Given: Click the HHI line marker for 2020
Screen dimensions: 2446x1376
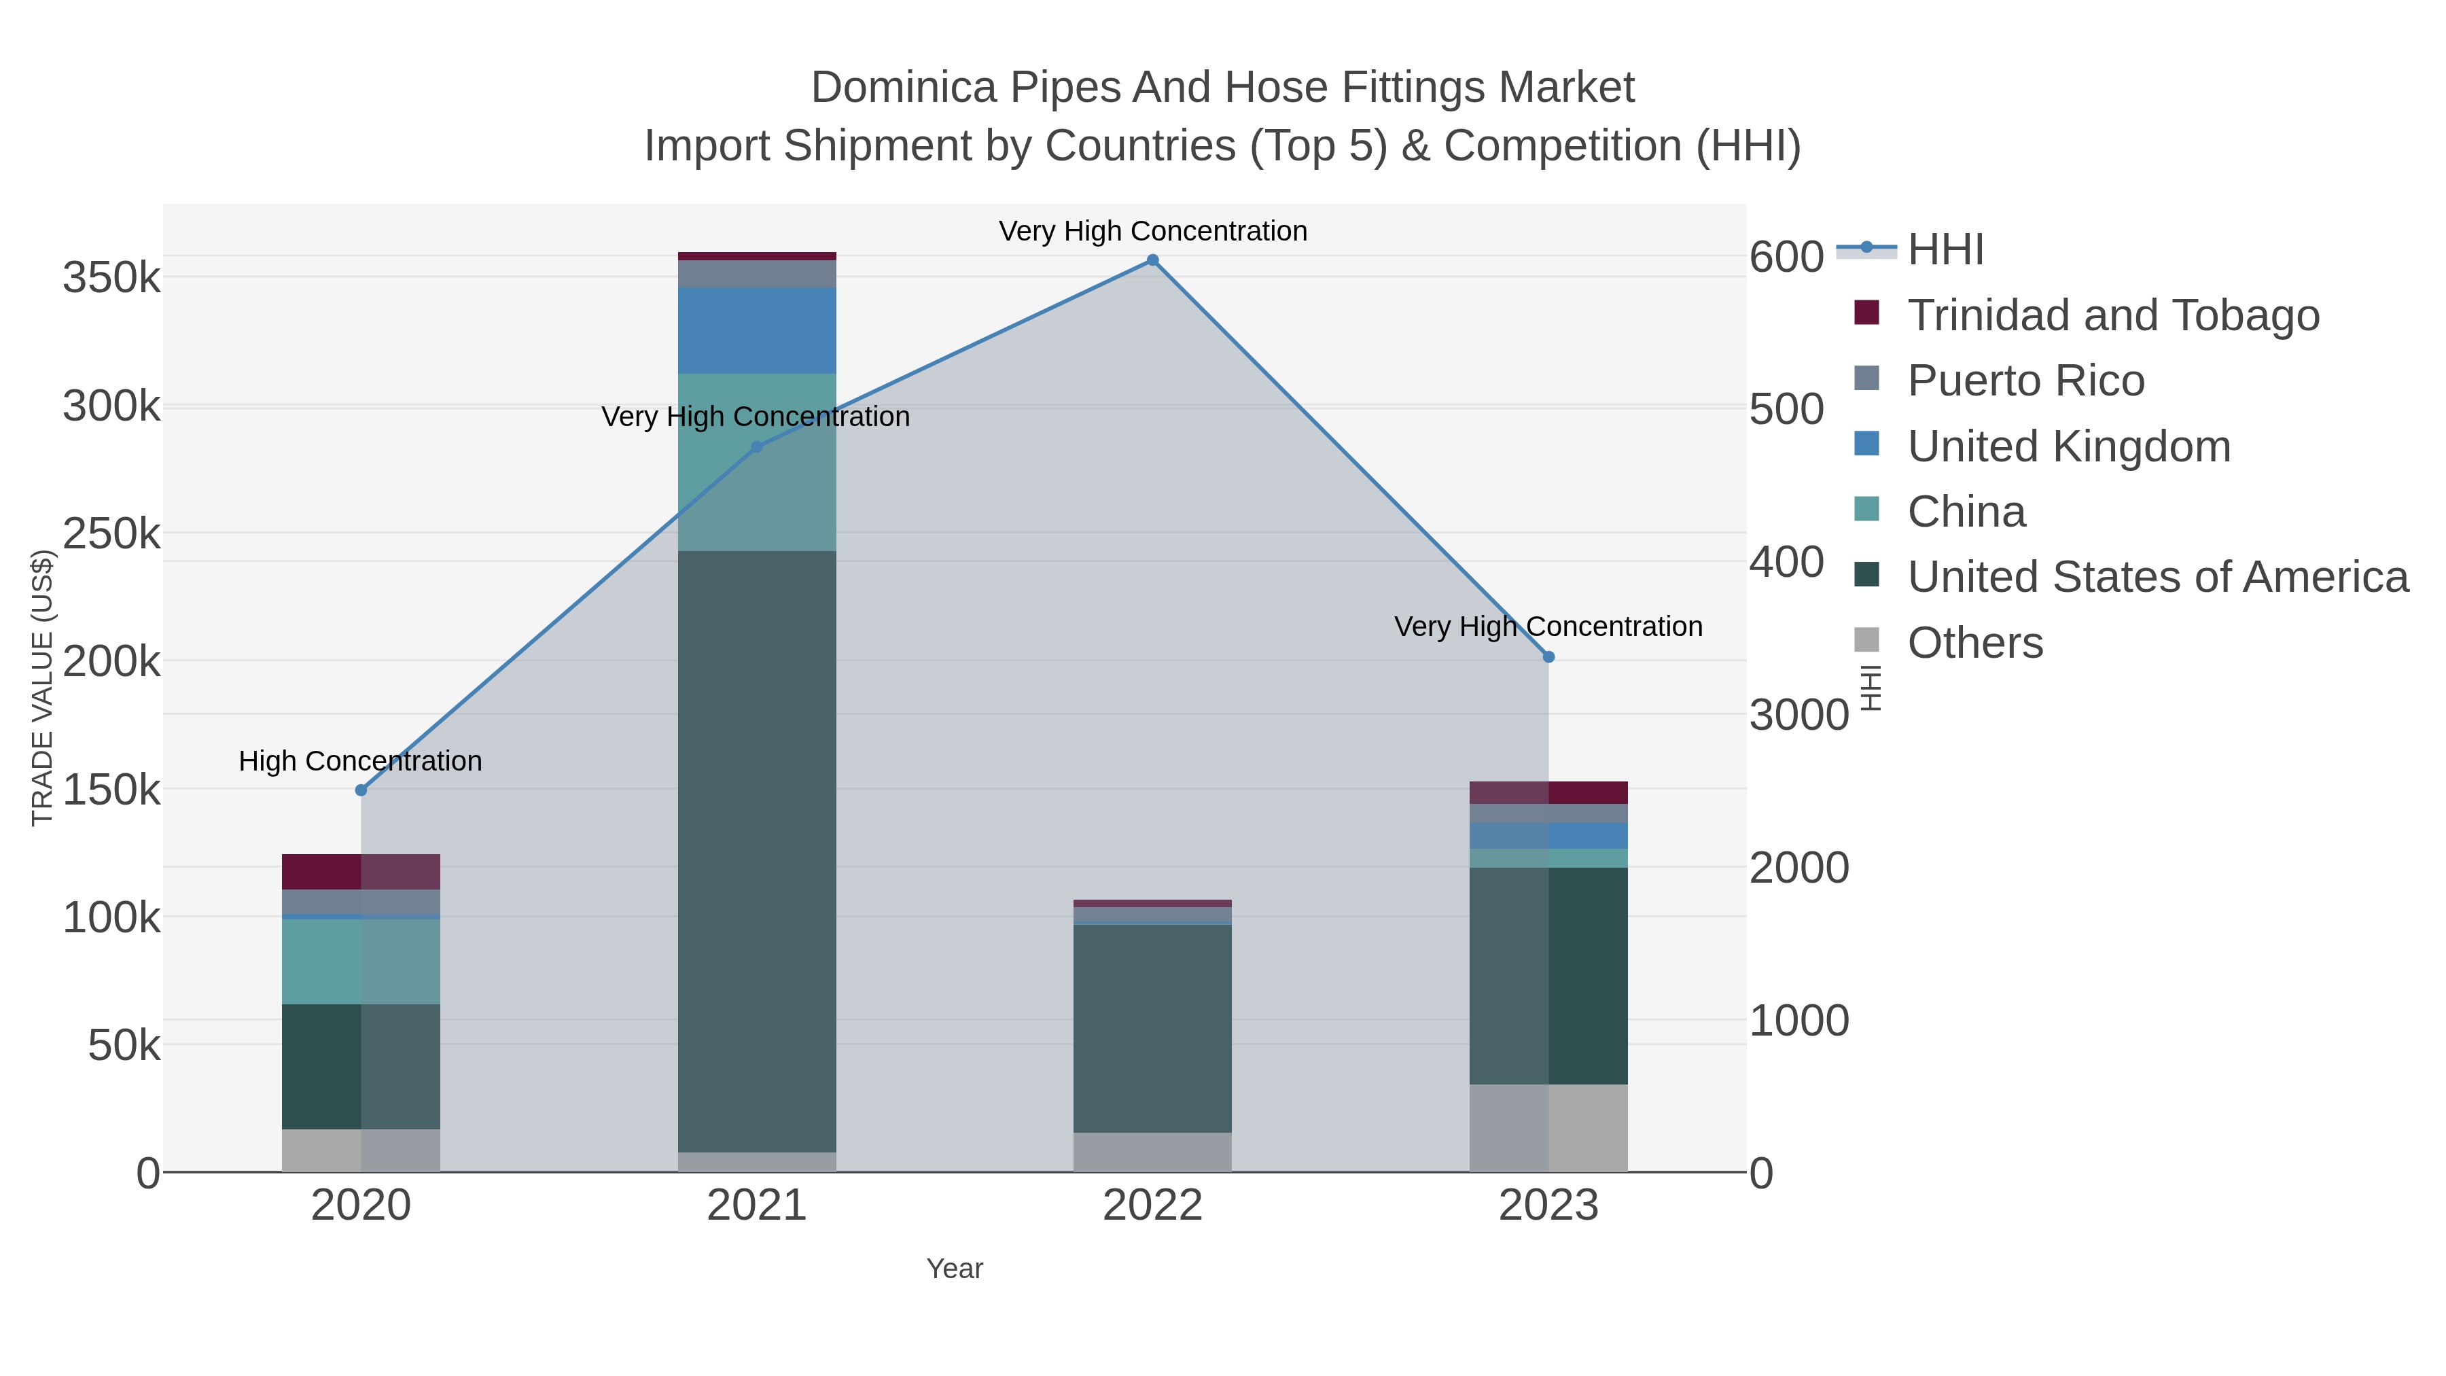Looking at the screenshot, I should pyautogui.click(x=361, y=790).
